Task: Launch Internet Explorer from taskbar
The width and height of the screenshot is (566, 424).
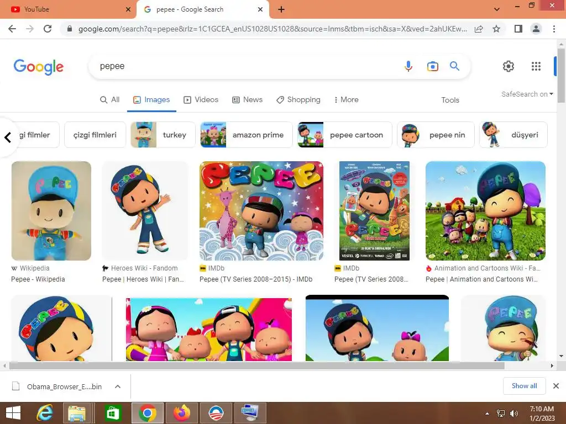Action: point(45,413)
